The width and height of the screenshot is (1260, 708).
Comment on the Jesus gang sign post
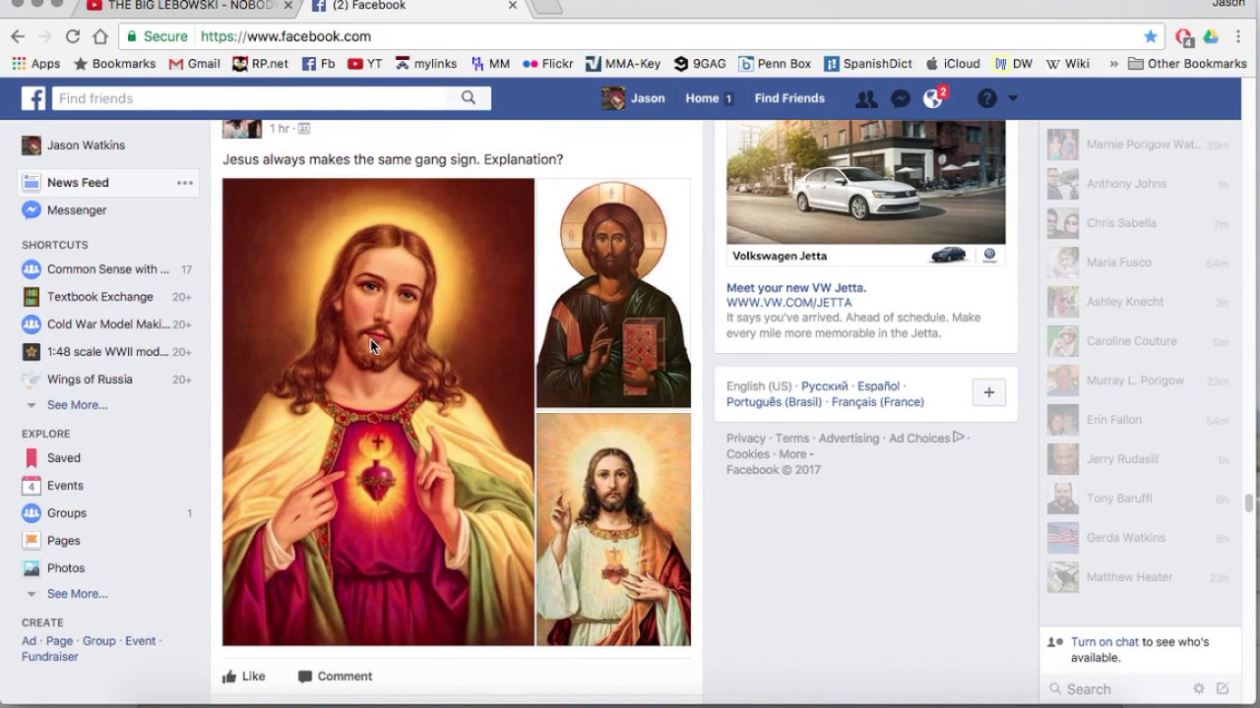click(x=335, y=677)
